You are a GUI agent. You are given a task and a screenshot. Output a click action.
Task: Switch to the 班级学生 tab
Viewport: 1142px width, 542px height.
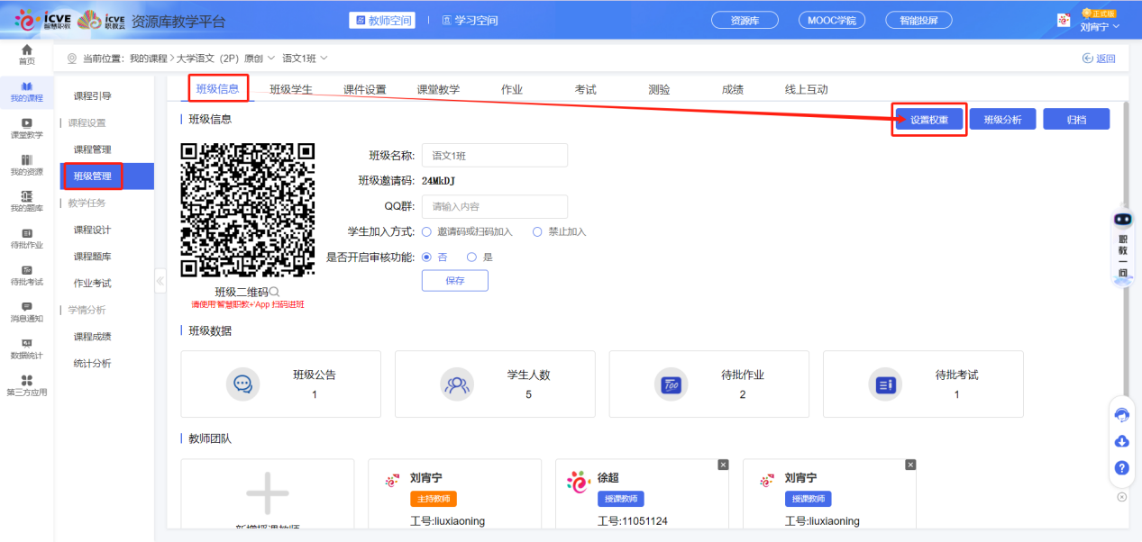pyautogui.click(x=293, y=88)
